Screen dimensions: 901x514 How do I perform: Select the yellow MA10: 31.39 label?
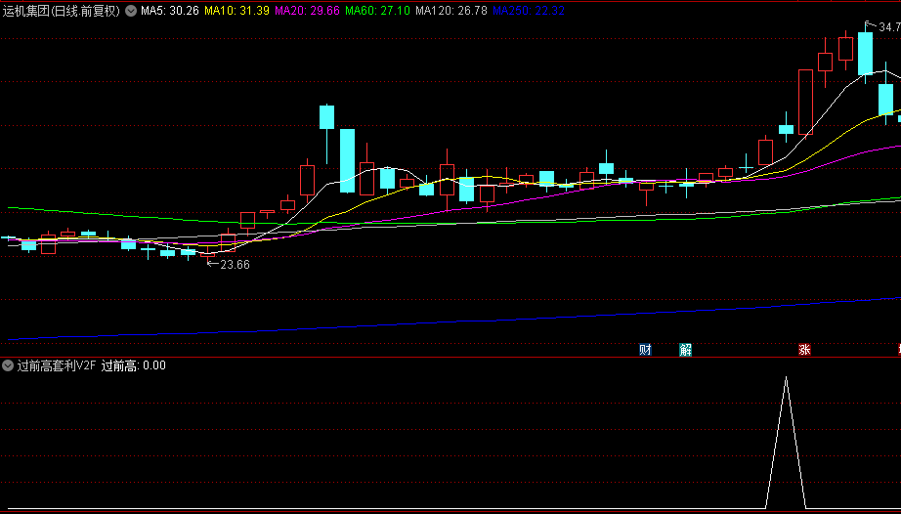click(x=237, y=11)
